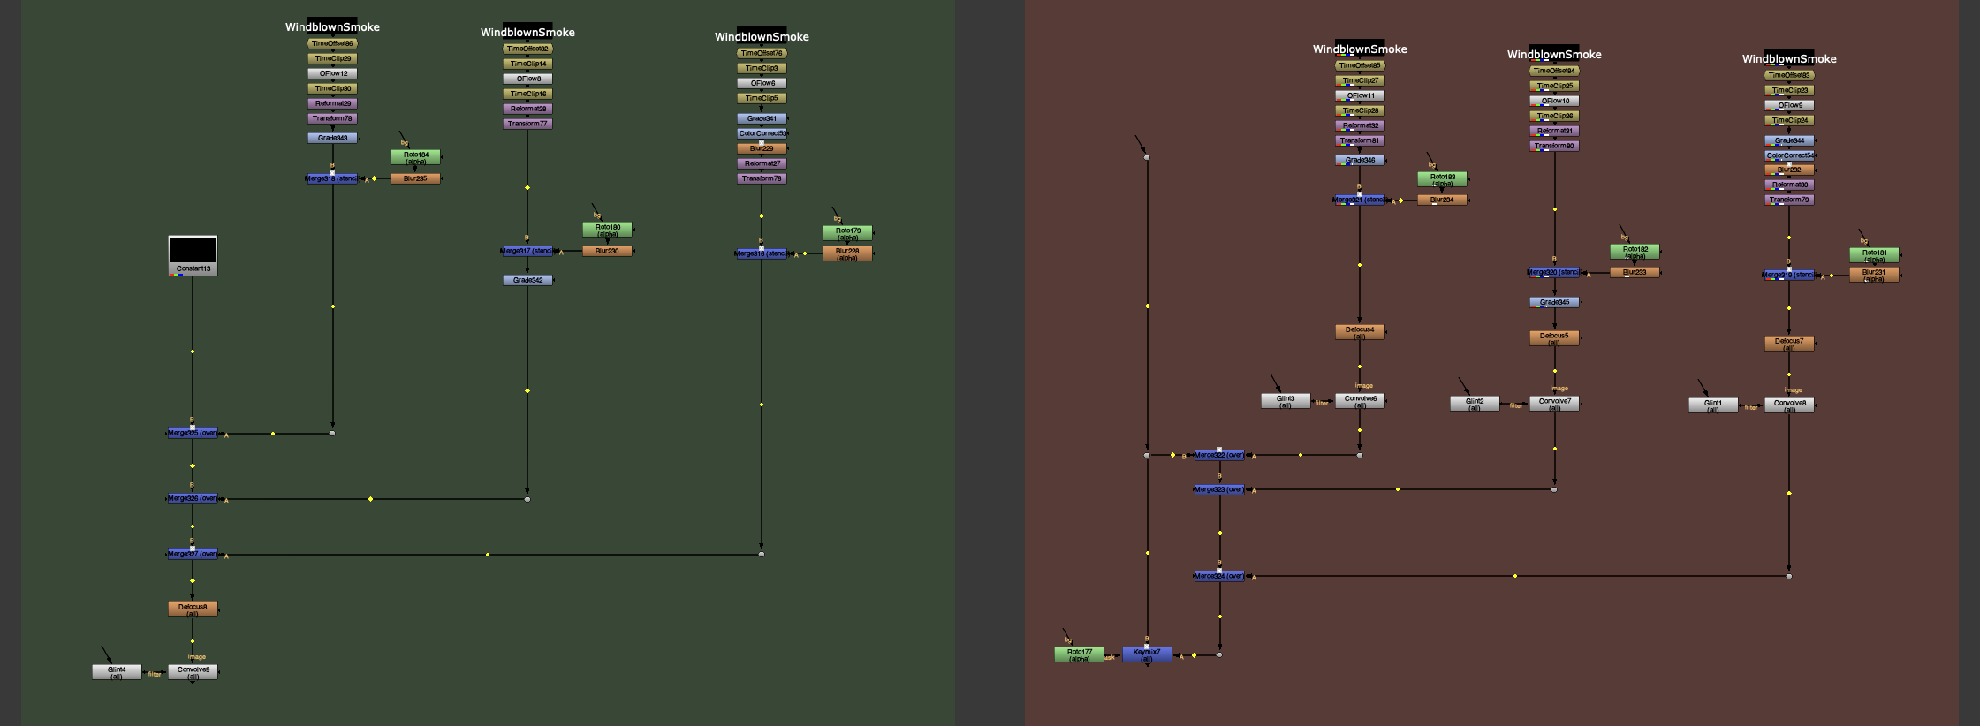Click the Grade342 node
Screen dimensions: 1980x726
point(527,280)
